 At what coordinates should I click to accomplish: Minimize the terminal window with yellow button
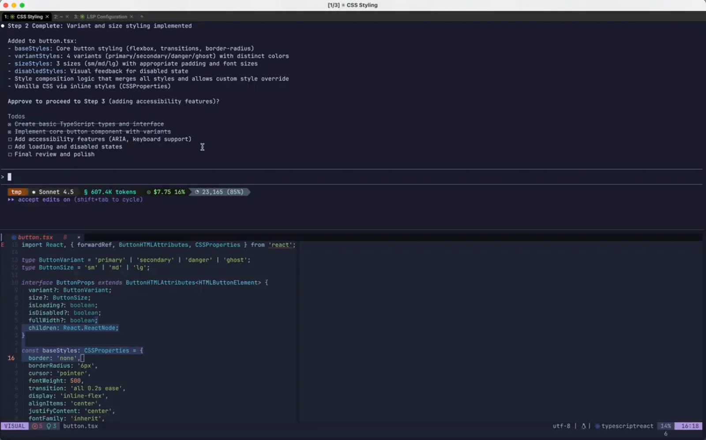pyautogui.click(x=14, y=5)
